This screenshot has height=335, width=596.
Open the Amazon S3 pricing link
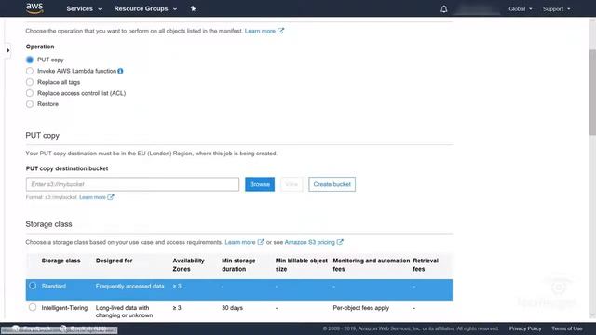pos(314,242)
